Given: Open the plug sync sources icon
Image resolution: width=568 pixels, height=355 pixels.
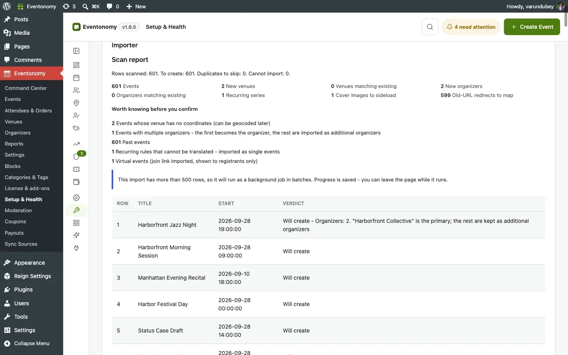Looking at the screenshot, I should tap(77, 248).
